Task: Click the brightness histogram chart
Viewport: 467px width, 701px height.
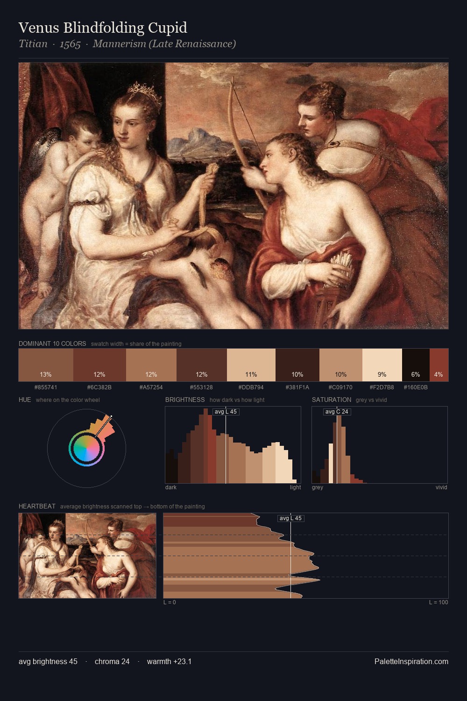Action: (233, 445)
